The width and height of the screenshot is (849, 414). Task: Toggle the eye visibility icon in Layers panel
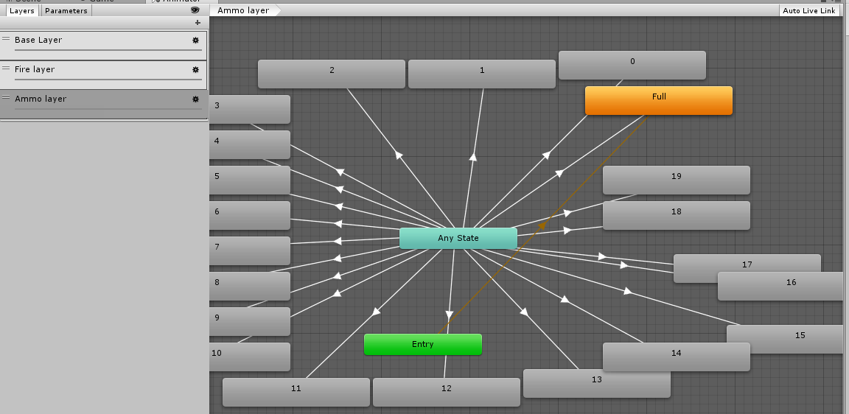(x=195, y=10)
